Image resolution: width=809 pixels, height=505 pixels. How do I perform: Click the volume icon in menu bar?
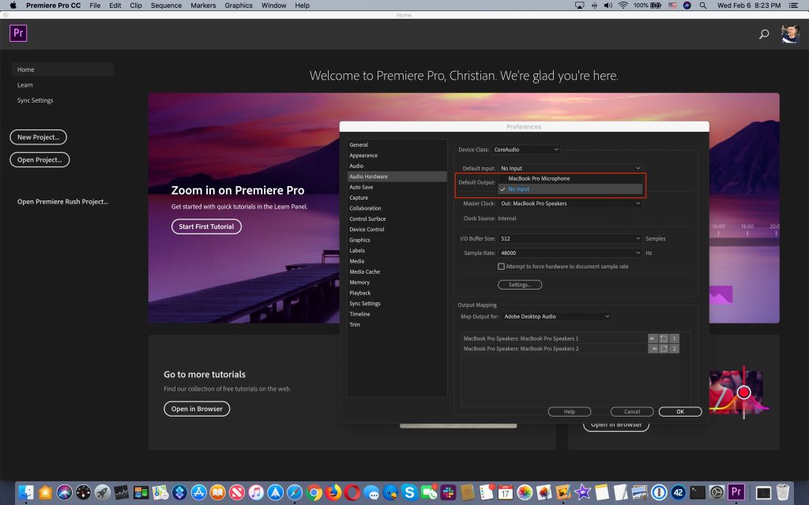(x=608, y=6)
